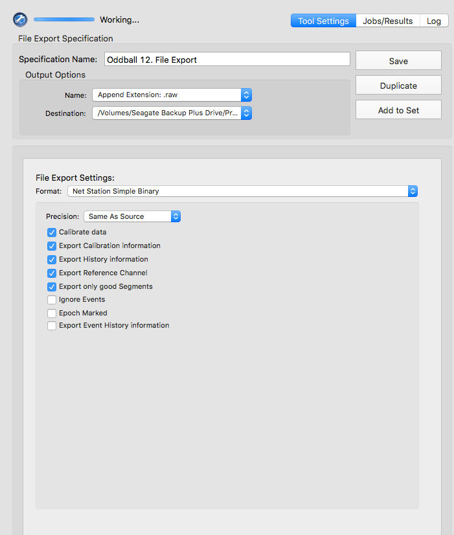The image size is (454, 535).
Task: Uncheck the Calibrate data checkbox
Action: [52, 233]
